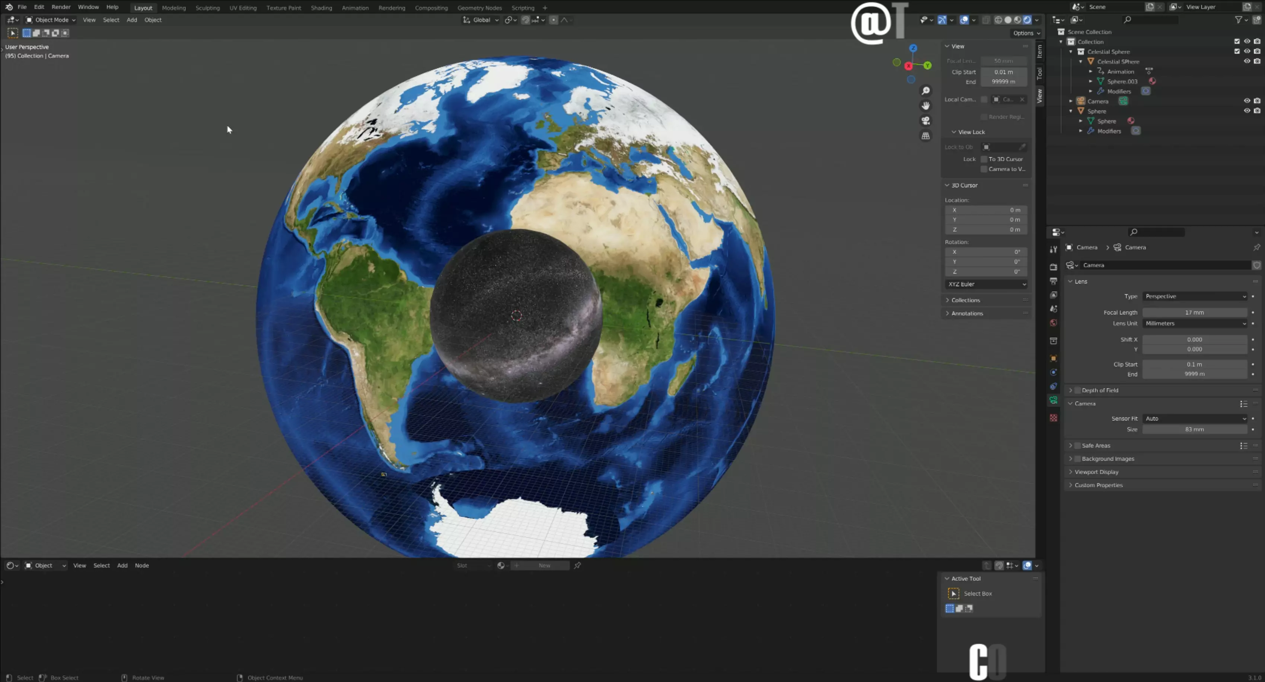Adjust the Focal Length 17 mm field
1265x682 pixels.
pos(1194,313)
